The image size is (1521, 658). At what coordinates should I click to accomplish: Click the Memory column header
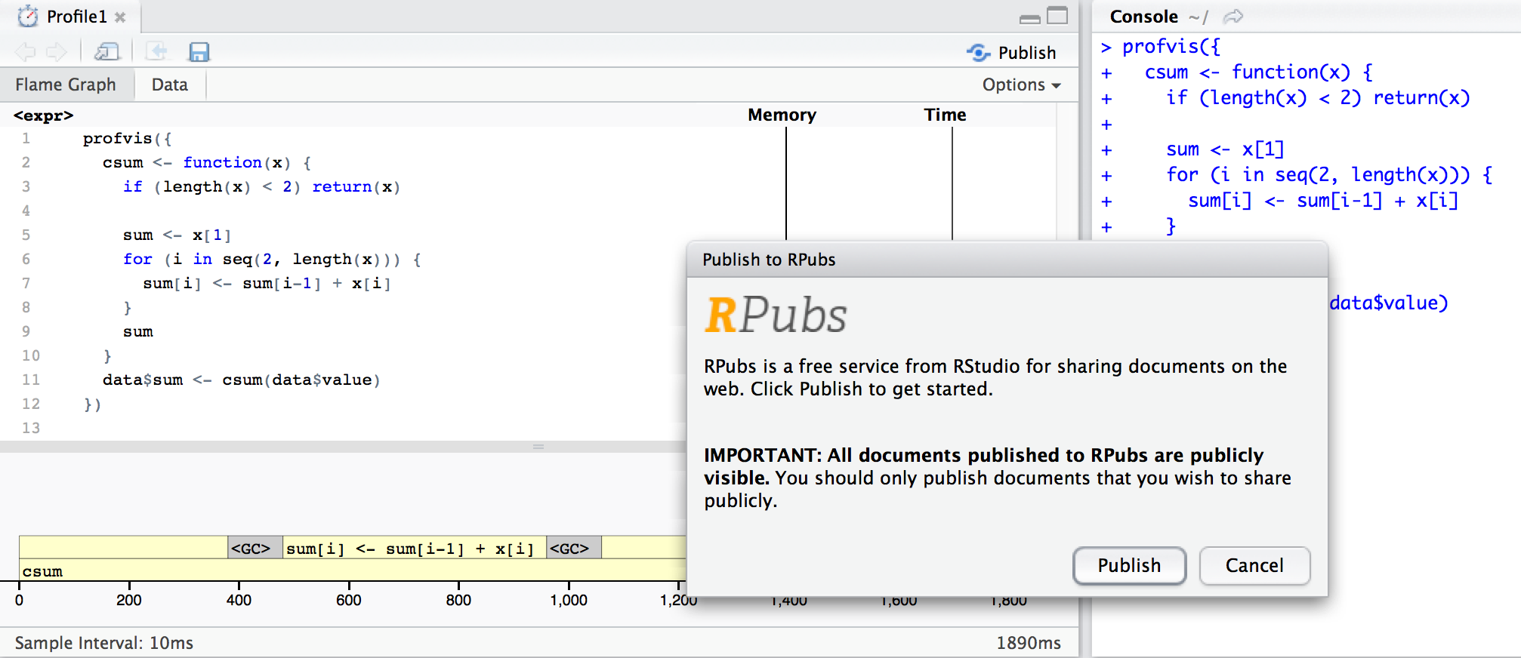[x=782, y=115]
